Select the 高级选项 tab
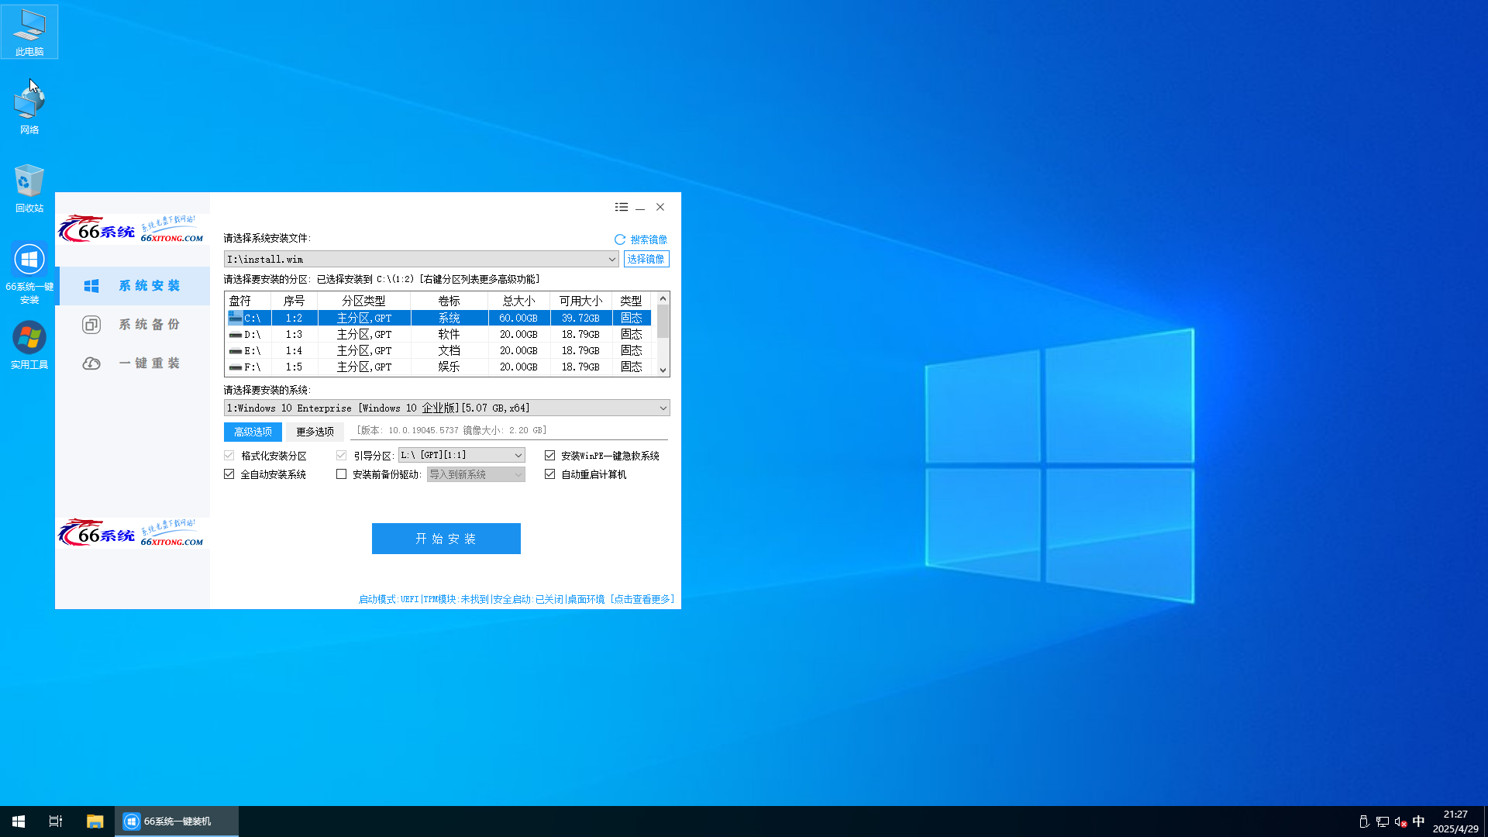This screenshot has height=837, width=1488. 253,432
